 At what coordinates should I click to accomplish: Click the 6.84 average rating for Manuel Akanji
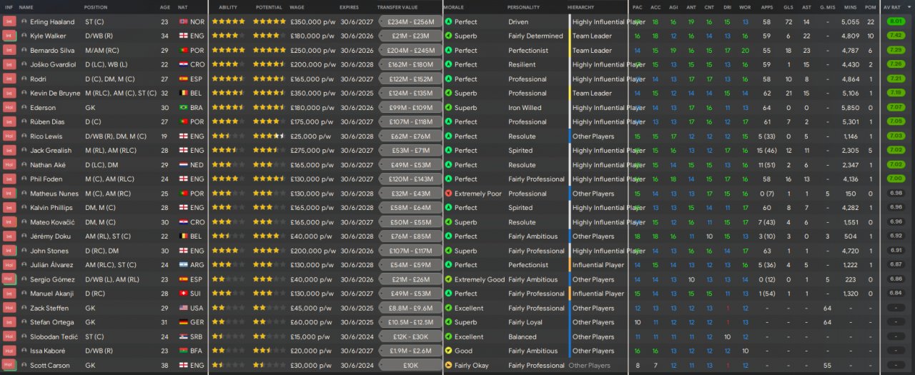(895, 294)
